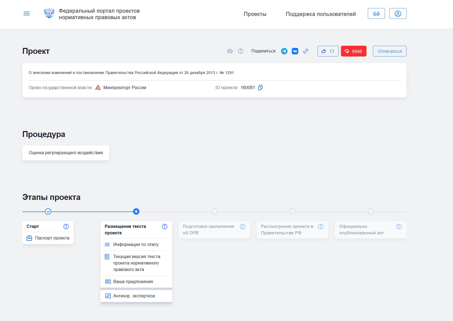
Task: Copy project ID 160081
Action: tap(260, 87)
